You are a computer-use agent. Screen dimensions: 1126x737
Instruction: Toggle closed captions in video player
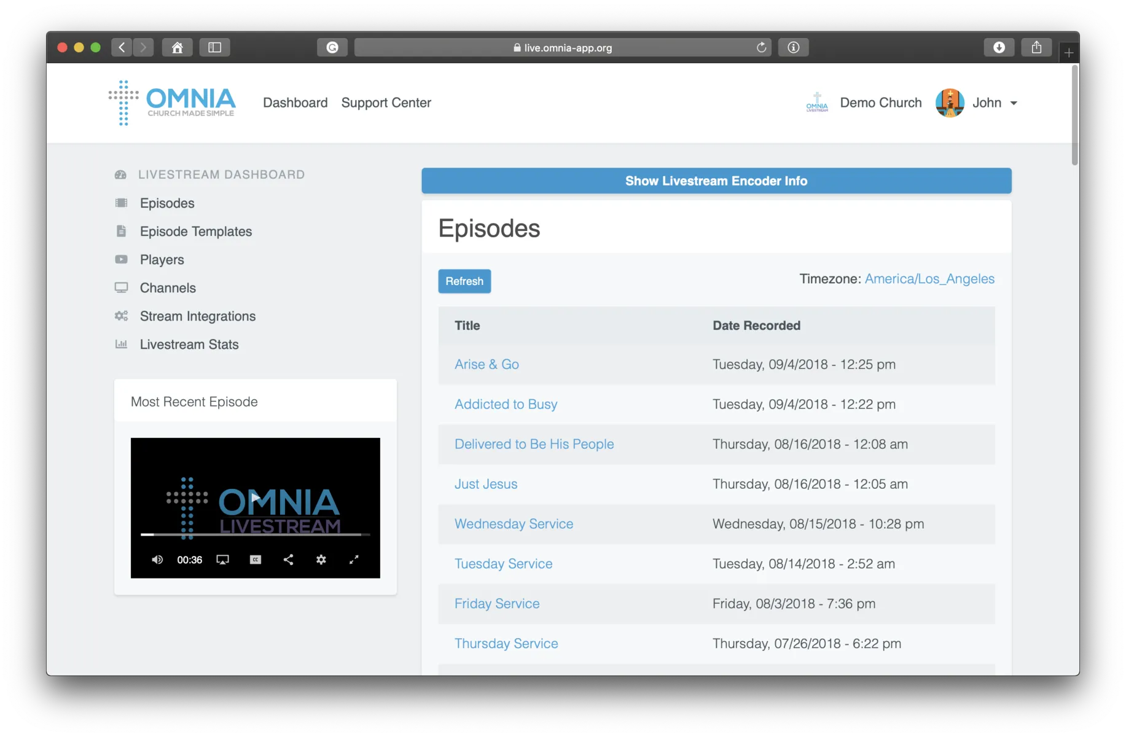256,560
